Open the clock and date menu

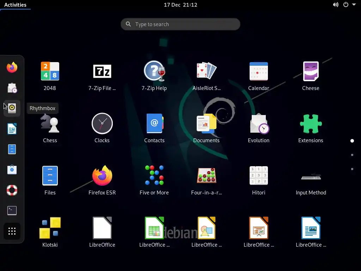[x=180, y=5]
